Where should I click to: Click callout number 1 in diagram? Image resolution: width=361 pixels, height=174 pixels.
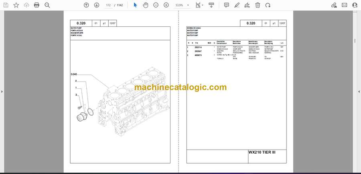click(76, 88)
